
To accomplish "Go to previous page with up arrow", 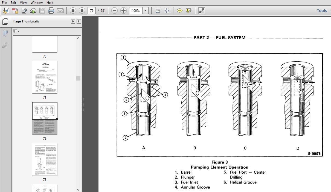I will [x=73, y=11].
